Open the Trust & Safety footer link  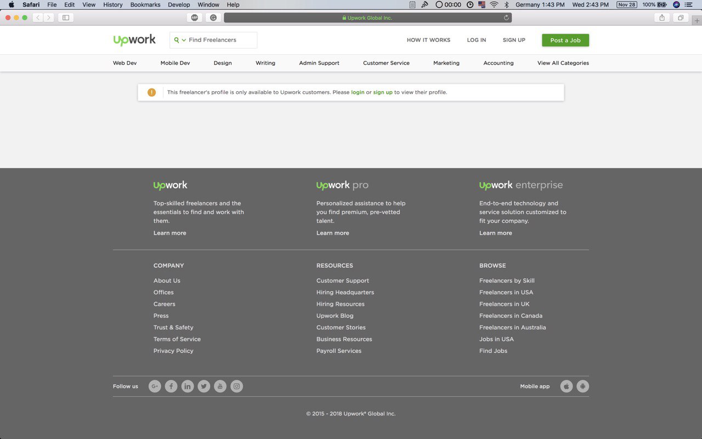pyautogui.click(x=173, y=328)
